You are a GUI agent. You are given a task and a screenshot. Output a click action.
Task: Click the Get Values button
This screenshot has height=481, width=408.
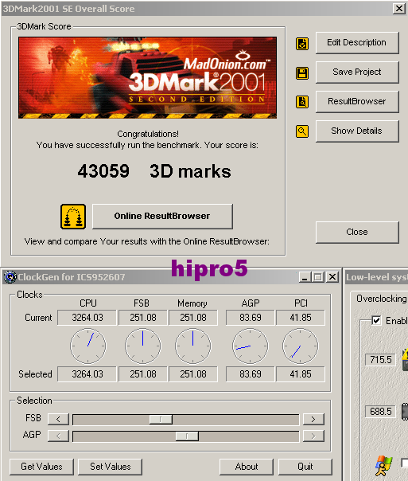pyautogui.click(x=41, y=467)
